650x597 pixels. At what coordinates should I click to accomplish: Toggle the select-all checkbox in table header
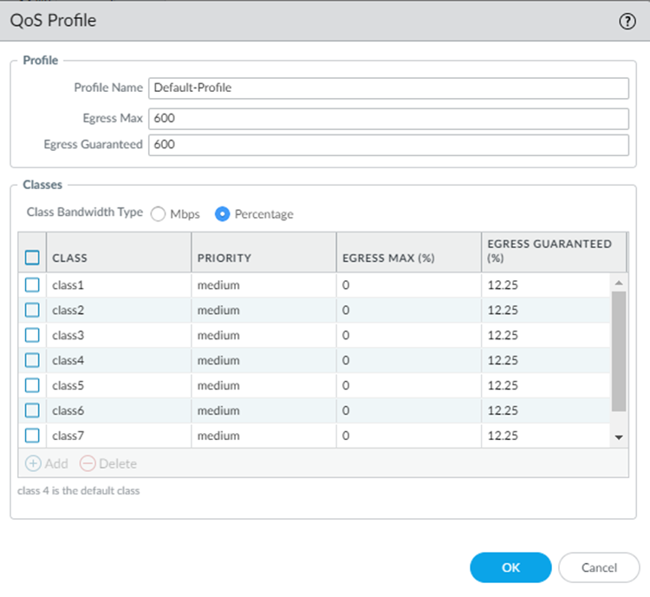pos(32,258)
